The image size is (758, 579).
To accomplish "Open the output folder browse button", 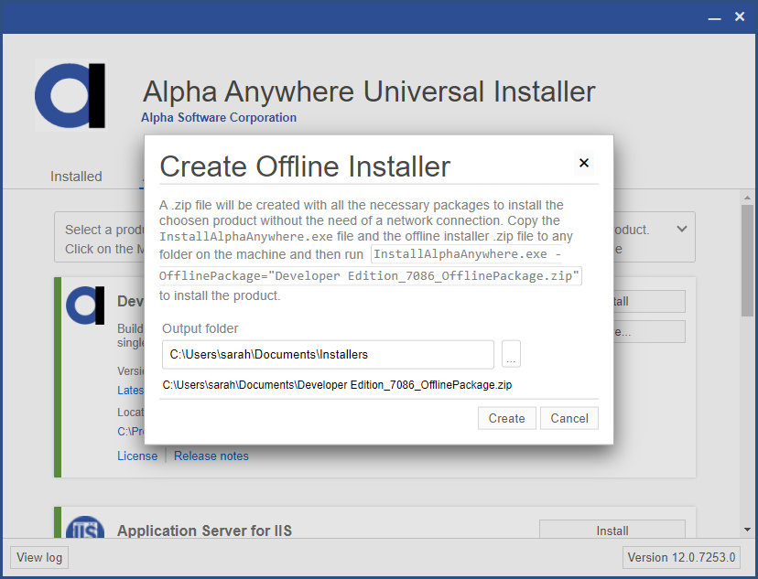I will 511,355.
